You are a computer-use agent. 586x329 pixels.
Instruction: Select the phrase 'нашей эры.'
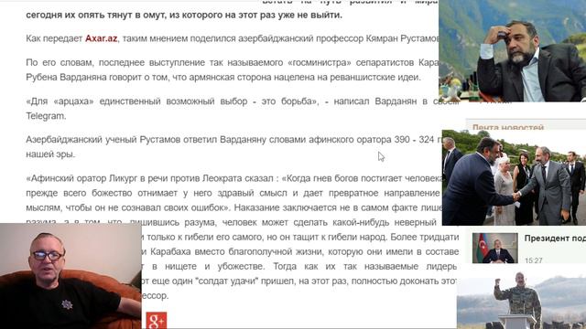50,154
